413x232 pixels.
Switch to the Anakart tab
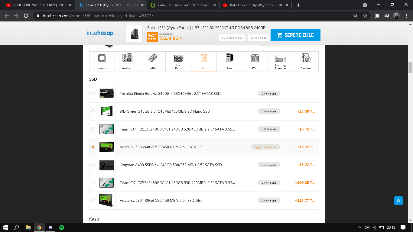[127, 62]
